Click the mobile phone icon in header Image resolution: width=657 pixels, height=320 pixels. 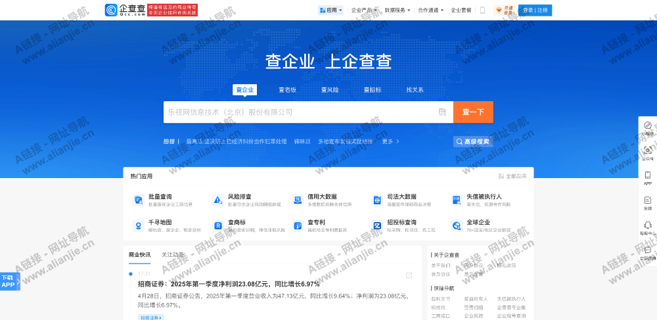[482, 10]
